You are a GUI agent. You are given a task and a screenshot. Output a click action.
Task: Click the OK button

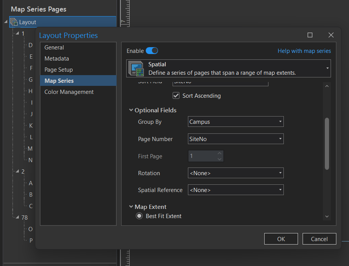click(x=281, y=239)
